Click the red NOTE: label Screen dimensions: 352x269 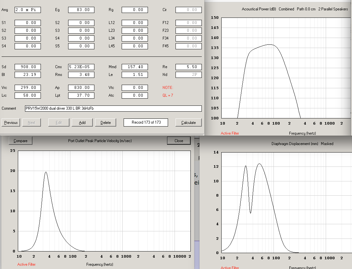pyautogui.click(x=168, y=88)
